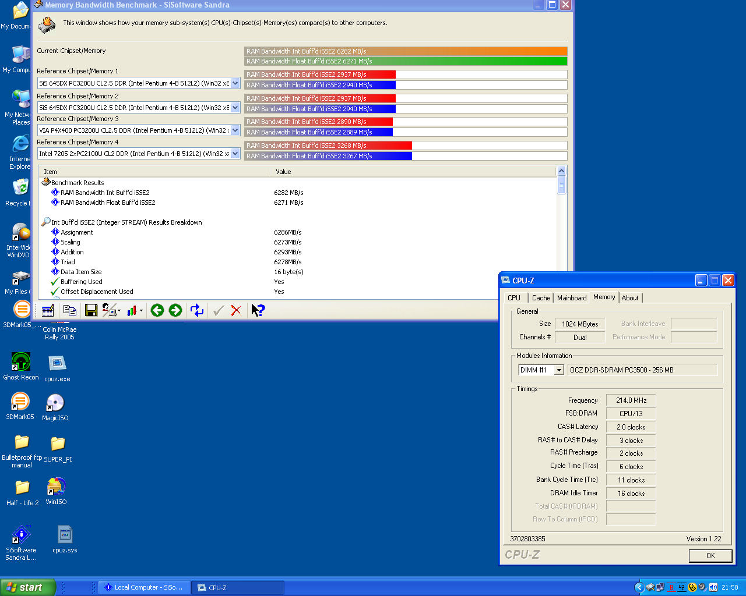Expand Reference Chipset/Memory 1 dropdown

pos(235,83)
